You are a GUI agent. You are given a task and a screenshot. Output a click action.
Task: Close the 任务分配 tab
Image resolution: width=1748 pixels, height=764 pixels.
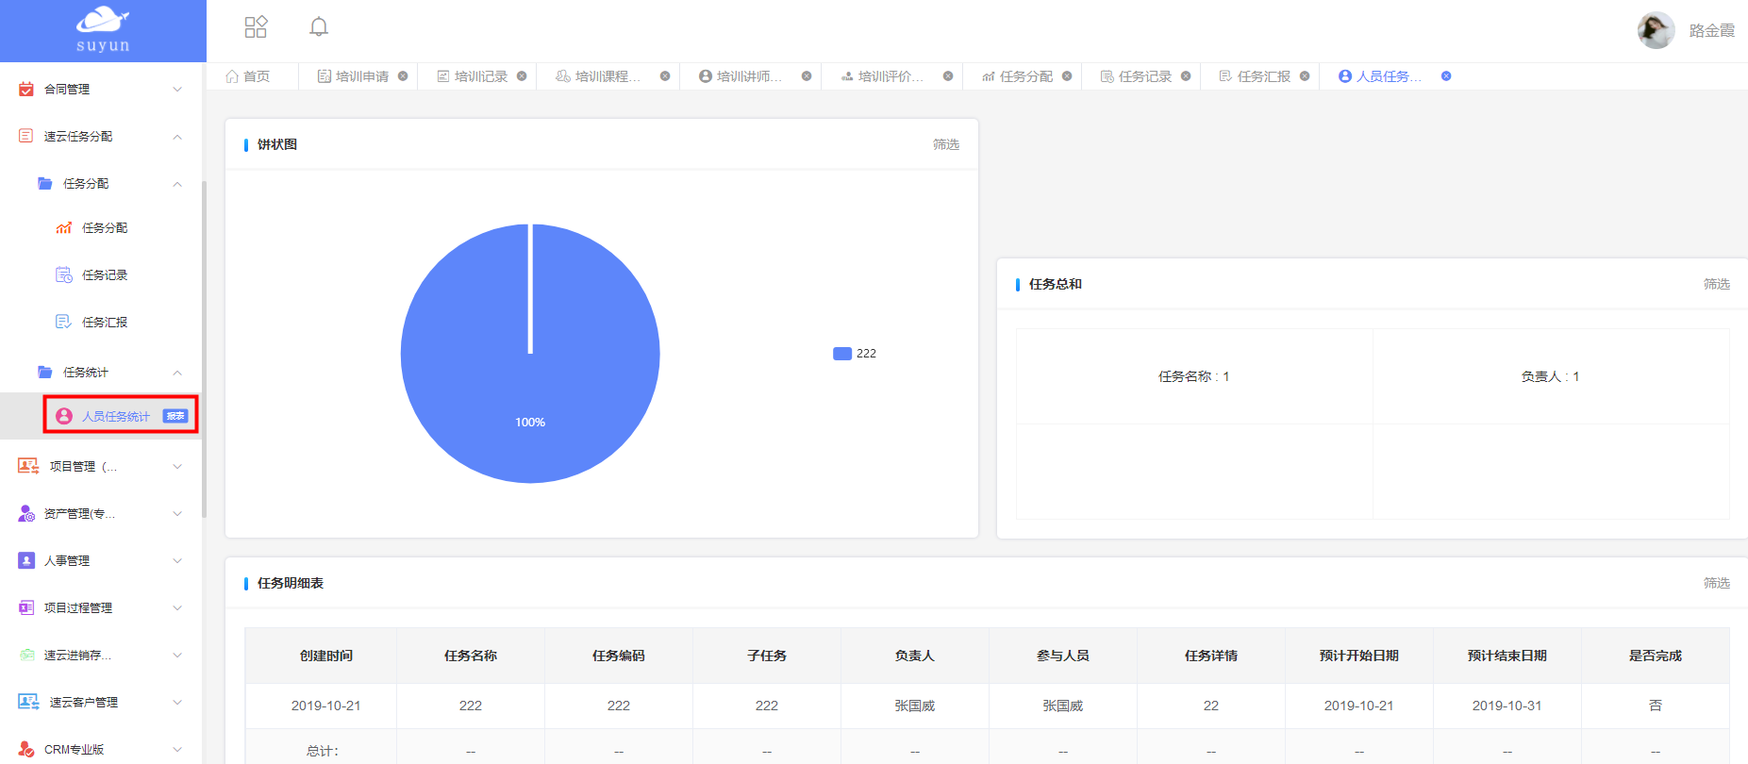[1067, 76]
